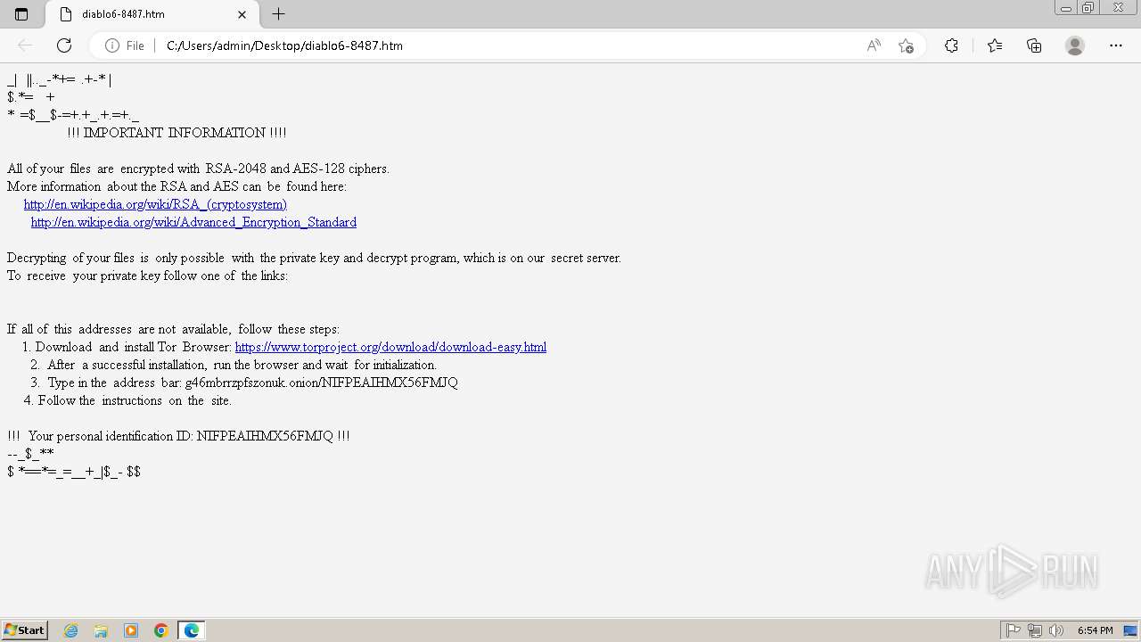This screenshot has width=1141, height=642.
Task: Open the volume speaker tray icon
Action: tap(1056, 630)
